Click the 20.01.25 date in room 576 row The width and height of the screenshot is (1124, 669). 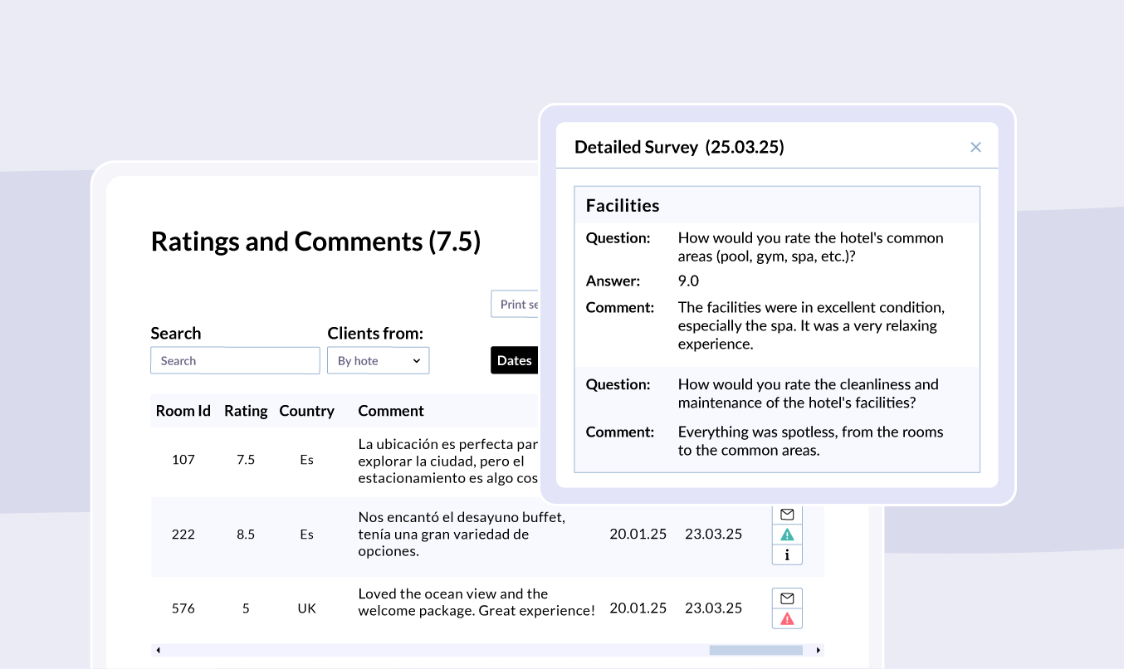click(638, 608)
